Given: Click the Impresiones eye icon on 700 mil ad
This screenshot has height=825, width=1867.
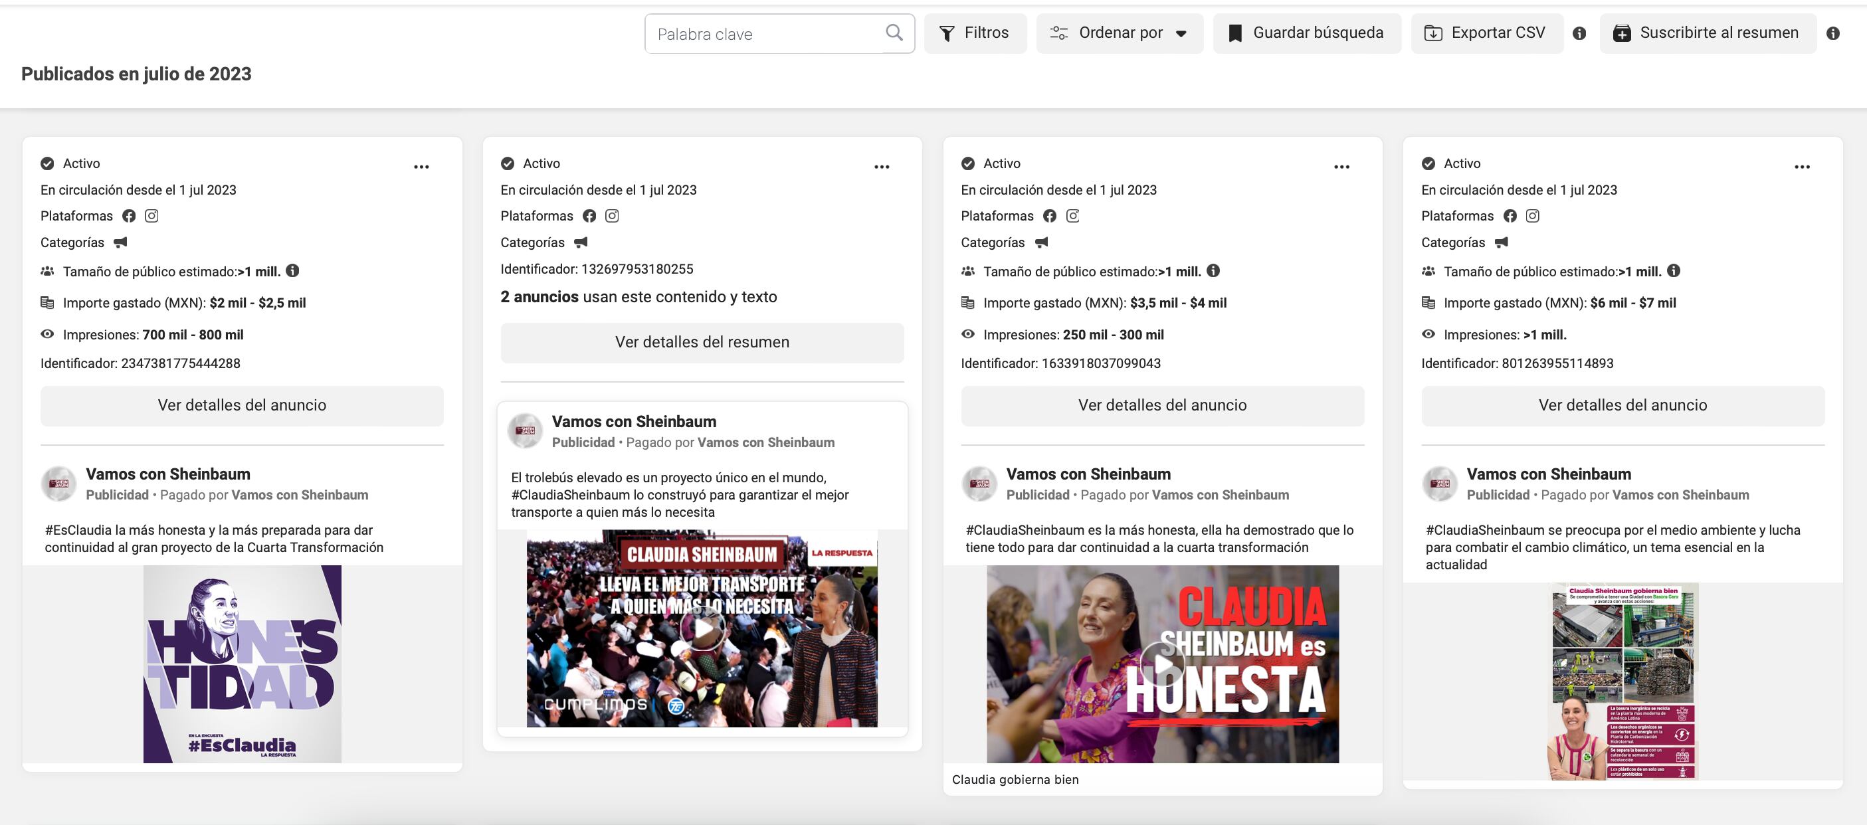Looking at the screenshot, I should click(x=48, y=335).
